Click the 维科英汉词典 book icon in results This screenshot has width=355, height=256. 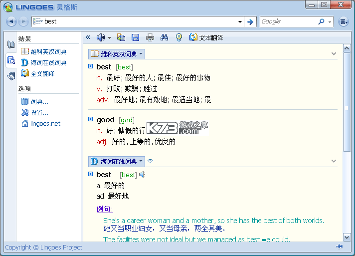tap(24, 51)
